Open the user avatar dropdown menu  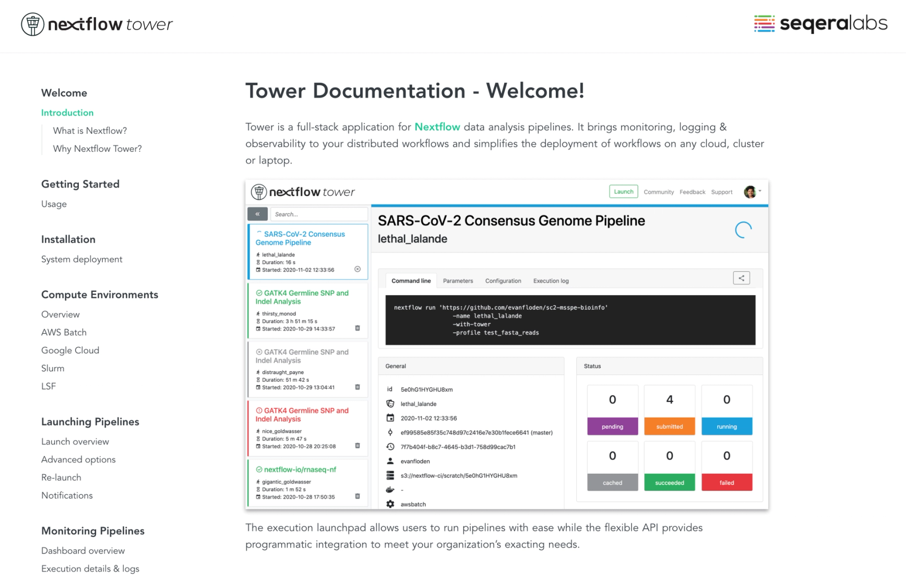tap(753, 192)
